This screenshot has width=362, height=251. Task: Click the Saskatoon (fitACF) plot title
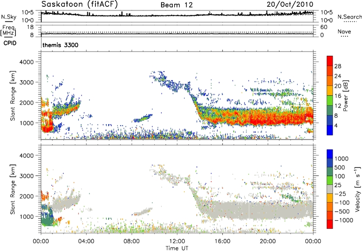pyautogui.click(x=80, y=5)
